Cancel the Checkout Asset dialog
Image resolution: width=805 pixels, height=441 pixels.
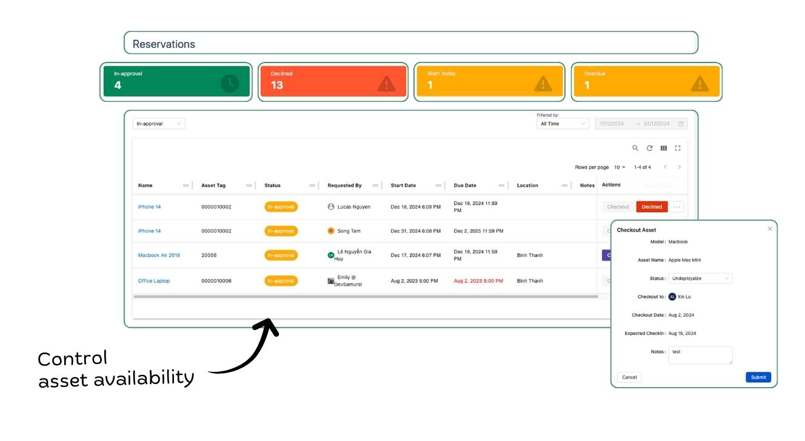point(629,377)
